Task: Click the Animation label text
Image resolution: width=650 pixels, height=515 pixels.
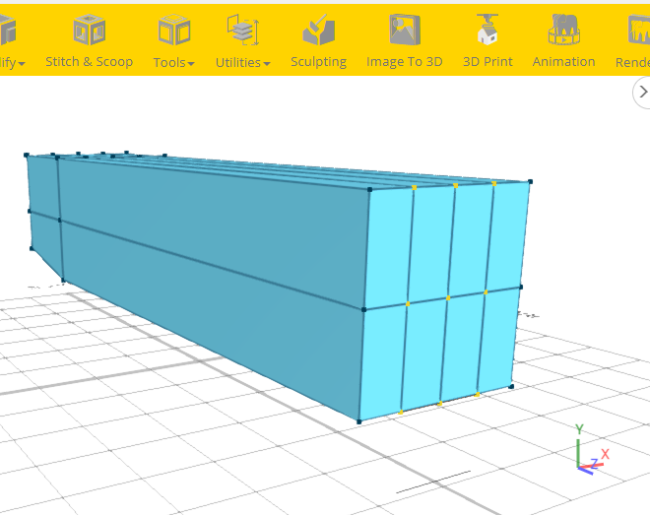Action: pyautogui.click(x=563, y=62)
